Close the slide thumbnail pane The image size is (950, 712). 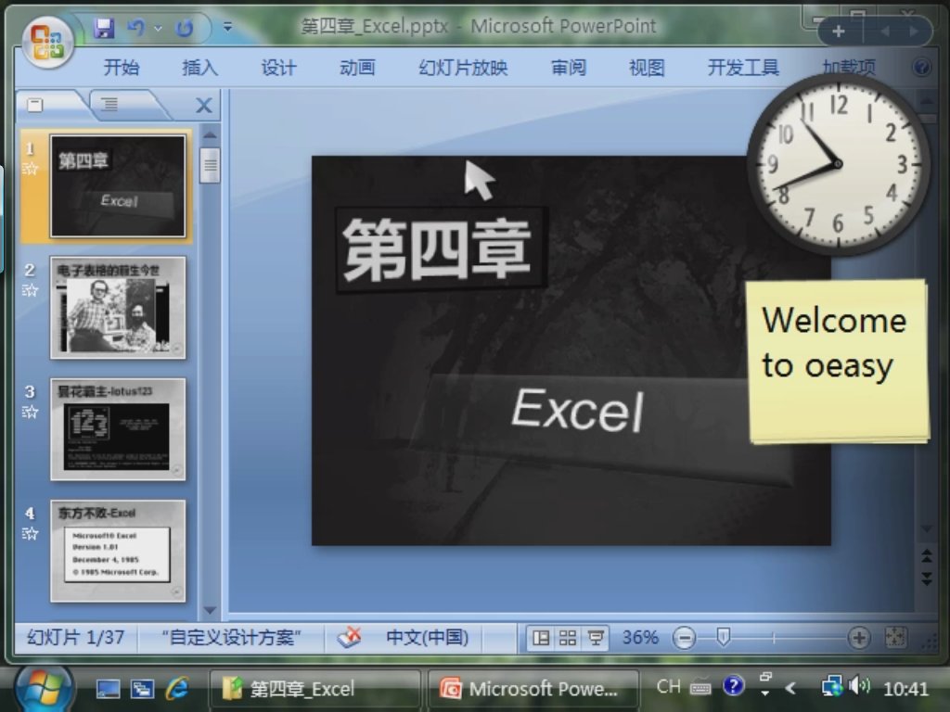tap(204, 106)
